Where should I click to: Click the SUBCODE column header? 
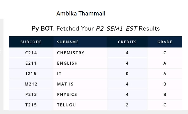pyautogui.click(x=31, y=42)
